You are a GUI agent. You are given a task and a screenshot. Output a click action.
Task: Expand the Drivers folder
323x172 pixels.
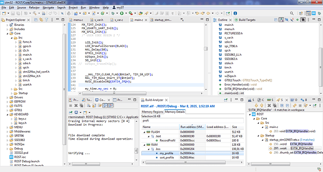pos(7,97)
